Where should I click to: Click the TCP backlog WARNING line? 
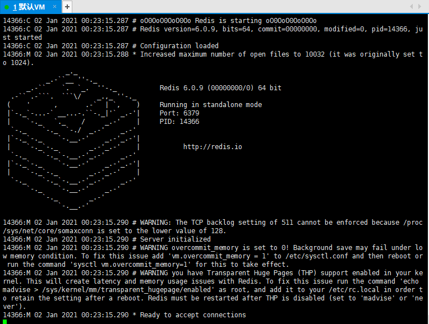213,226
